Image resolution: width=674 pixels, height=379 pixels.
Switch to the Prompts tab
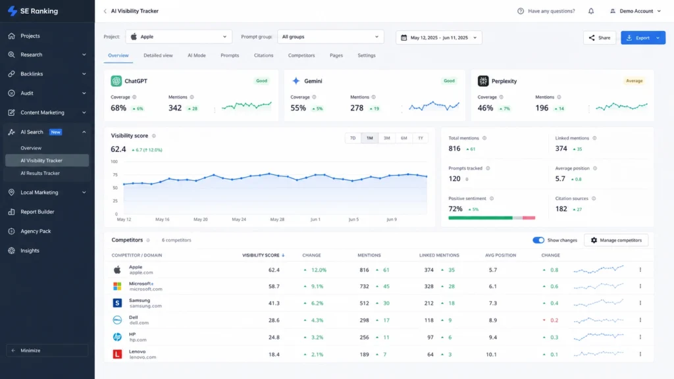230,55
